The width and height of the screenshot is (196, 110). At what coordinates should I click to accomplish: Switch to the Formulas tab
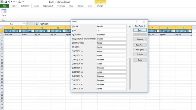click(61, 6)
